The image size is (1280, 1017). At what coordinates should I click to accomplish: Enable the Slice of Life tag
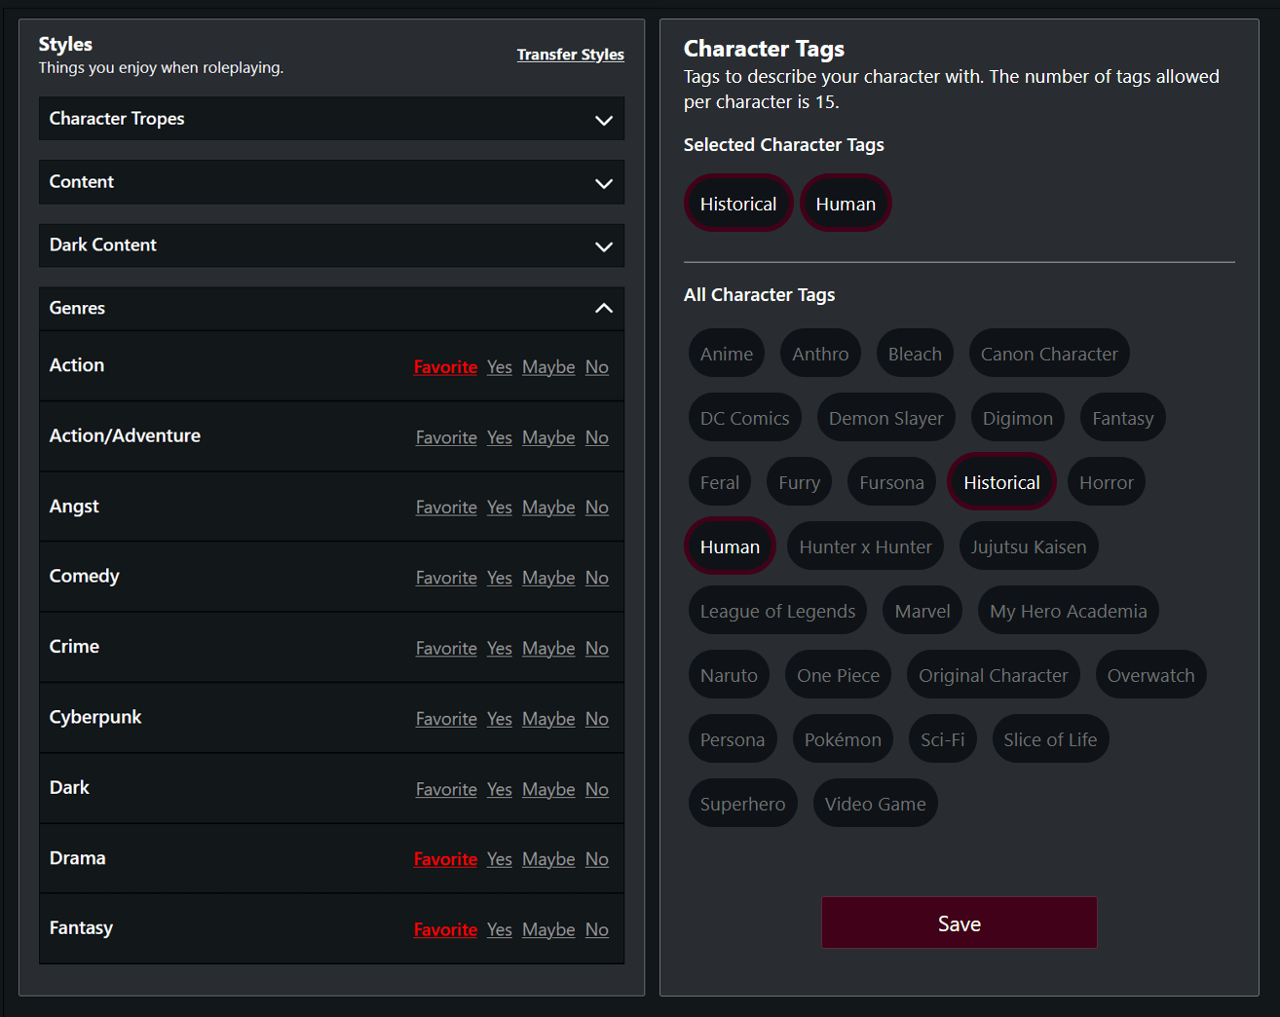tap(1050, 739)
